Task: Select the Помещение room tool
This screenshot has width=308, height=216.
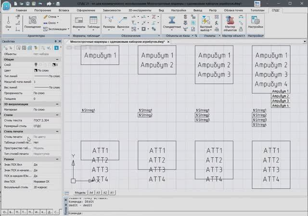Action: [32, 23]
